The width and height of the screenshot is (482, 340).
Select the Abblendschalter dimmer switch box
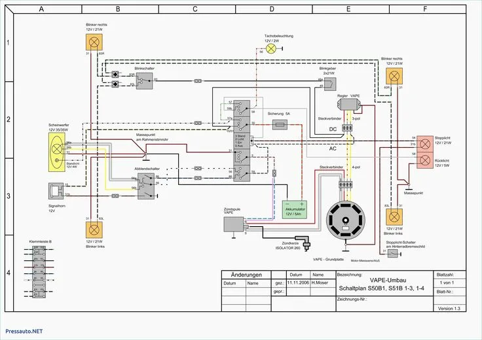pyautogui.click(x=146, y=186)
